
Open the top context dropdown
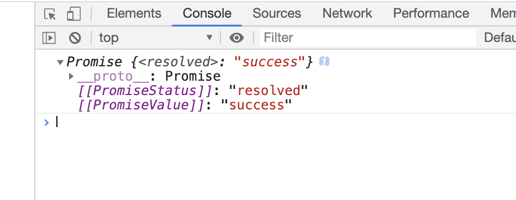(156, 38)
